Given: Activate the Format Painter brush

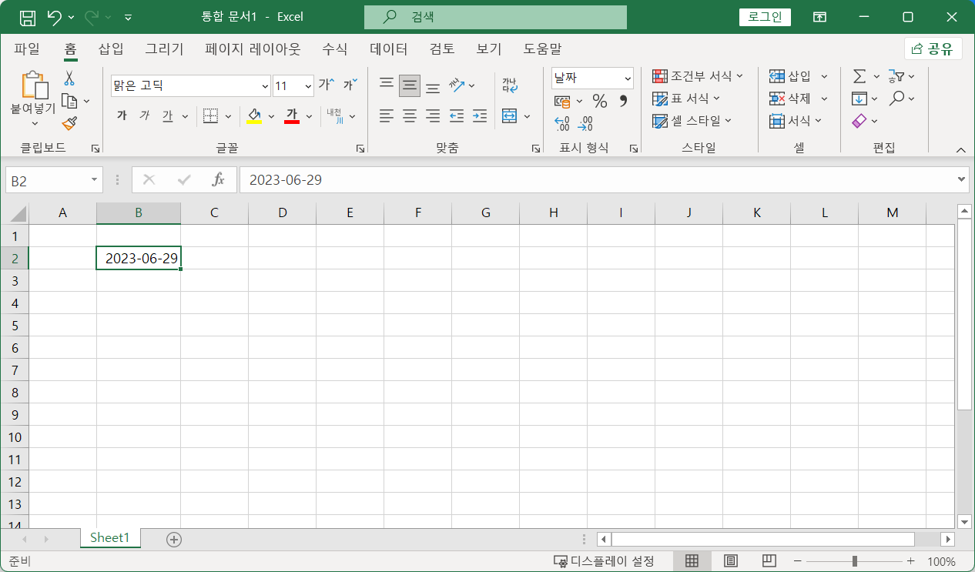Looking at the screenshot, I should click(69, 123).
